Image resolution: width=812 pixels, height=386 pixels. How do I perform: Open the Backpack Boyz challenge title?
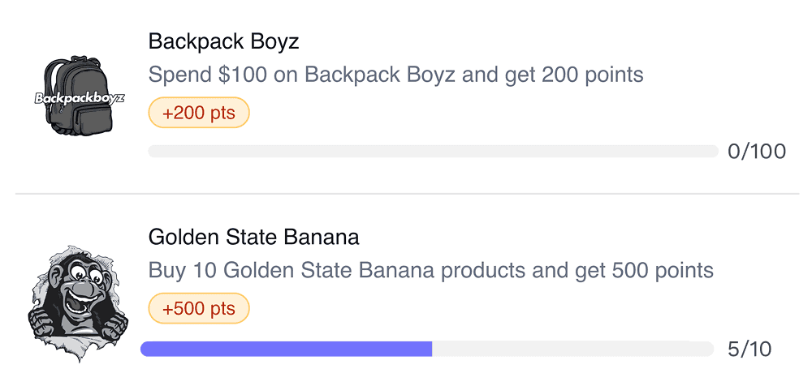coord(224,41)
